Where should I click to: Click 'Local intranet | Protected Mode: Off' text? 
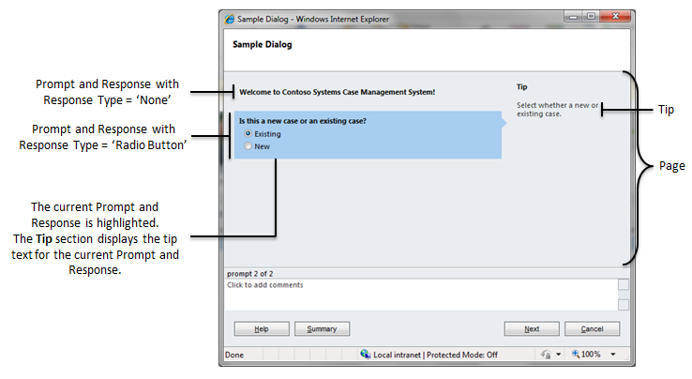tap(435, 355)
